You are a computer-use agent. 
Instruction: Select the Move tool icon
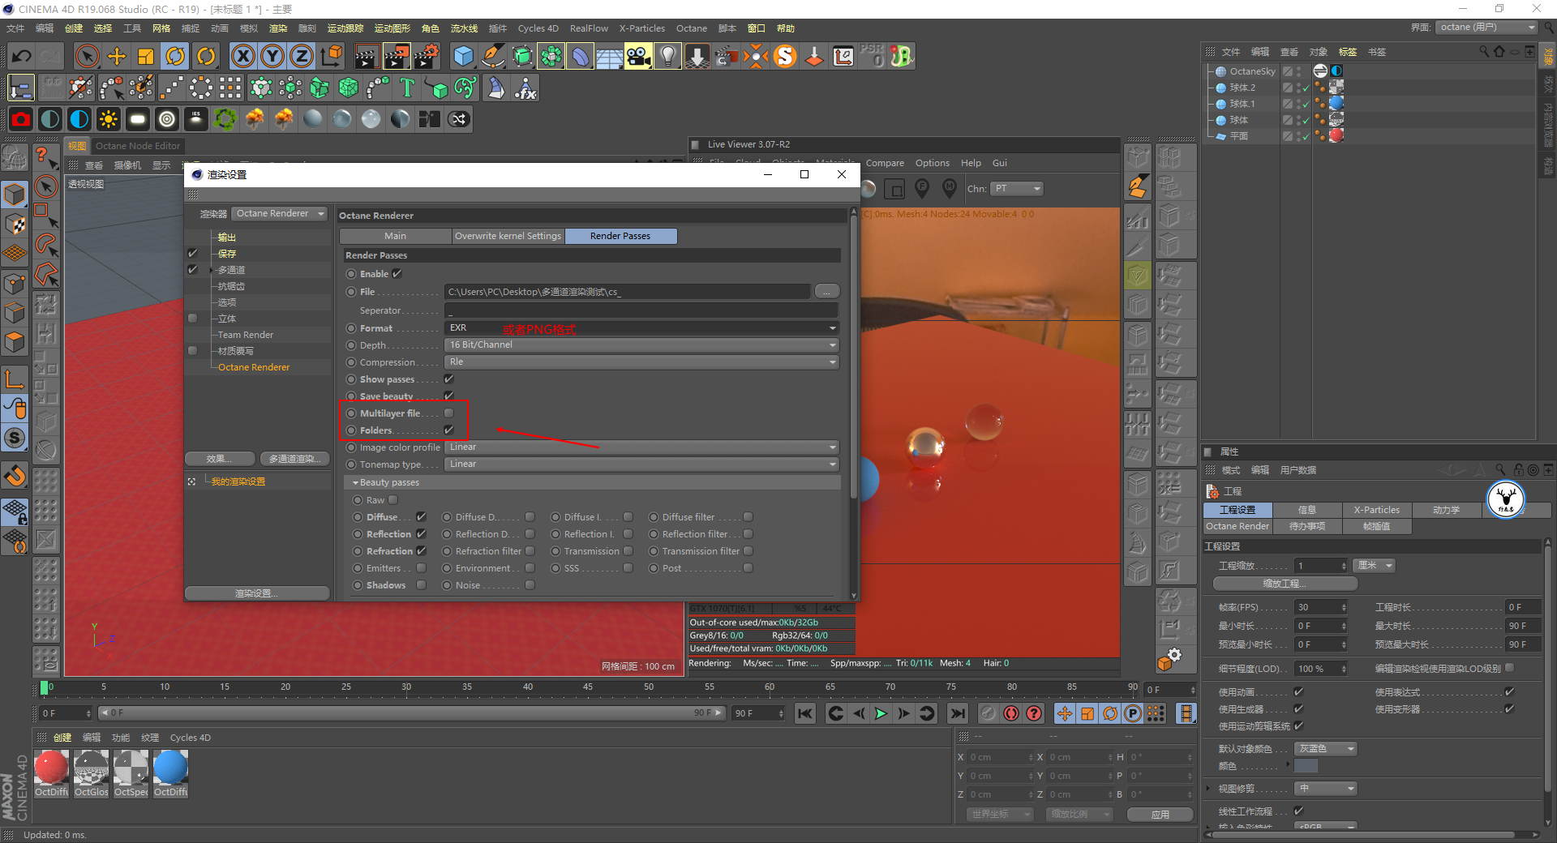click(117, 56)
